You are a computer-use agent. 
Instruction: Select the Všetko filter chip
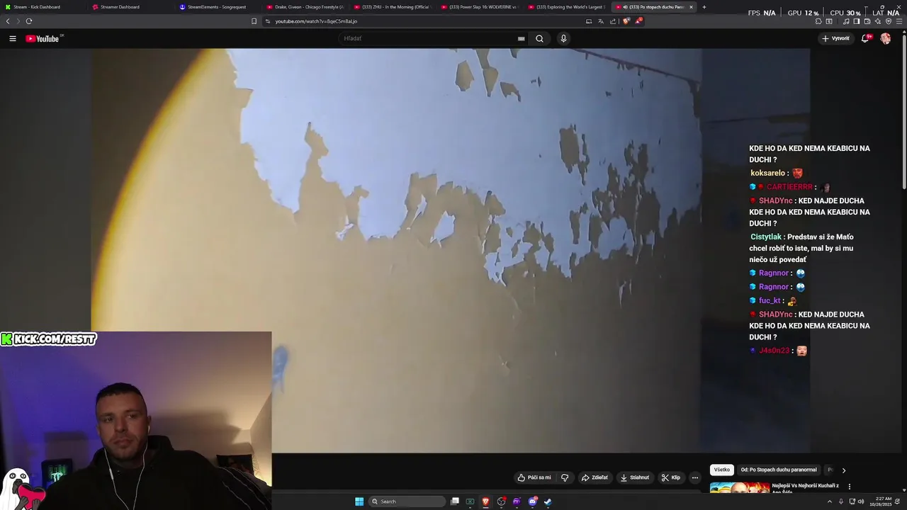point(721,470)
